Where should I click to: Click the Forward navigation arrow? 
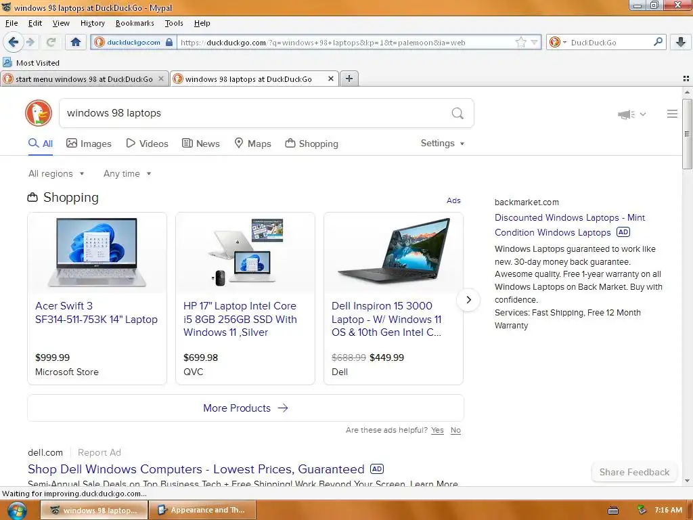(30, 42)
